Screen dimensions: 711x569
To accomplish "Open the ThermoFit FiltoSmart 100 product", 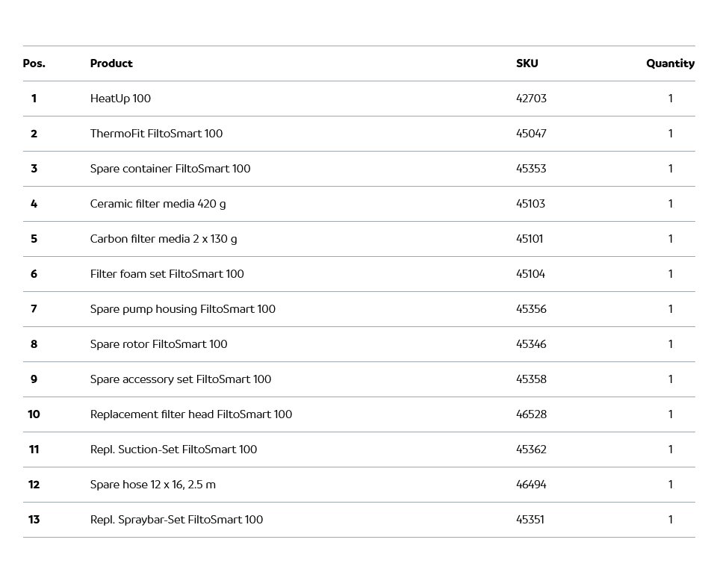I will (x=156, y=134).
